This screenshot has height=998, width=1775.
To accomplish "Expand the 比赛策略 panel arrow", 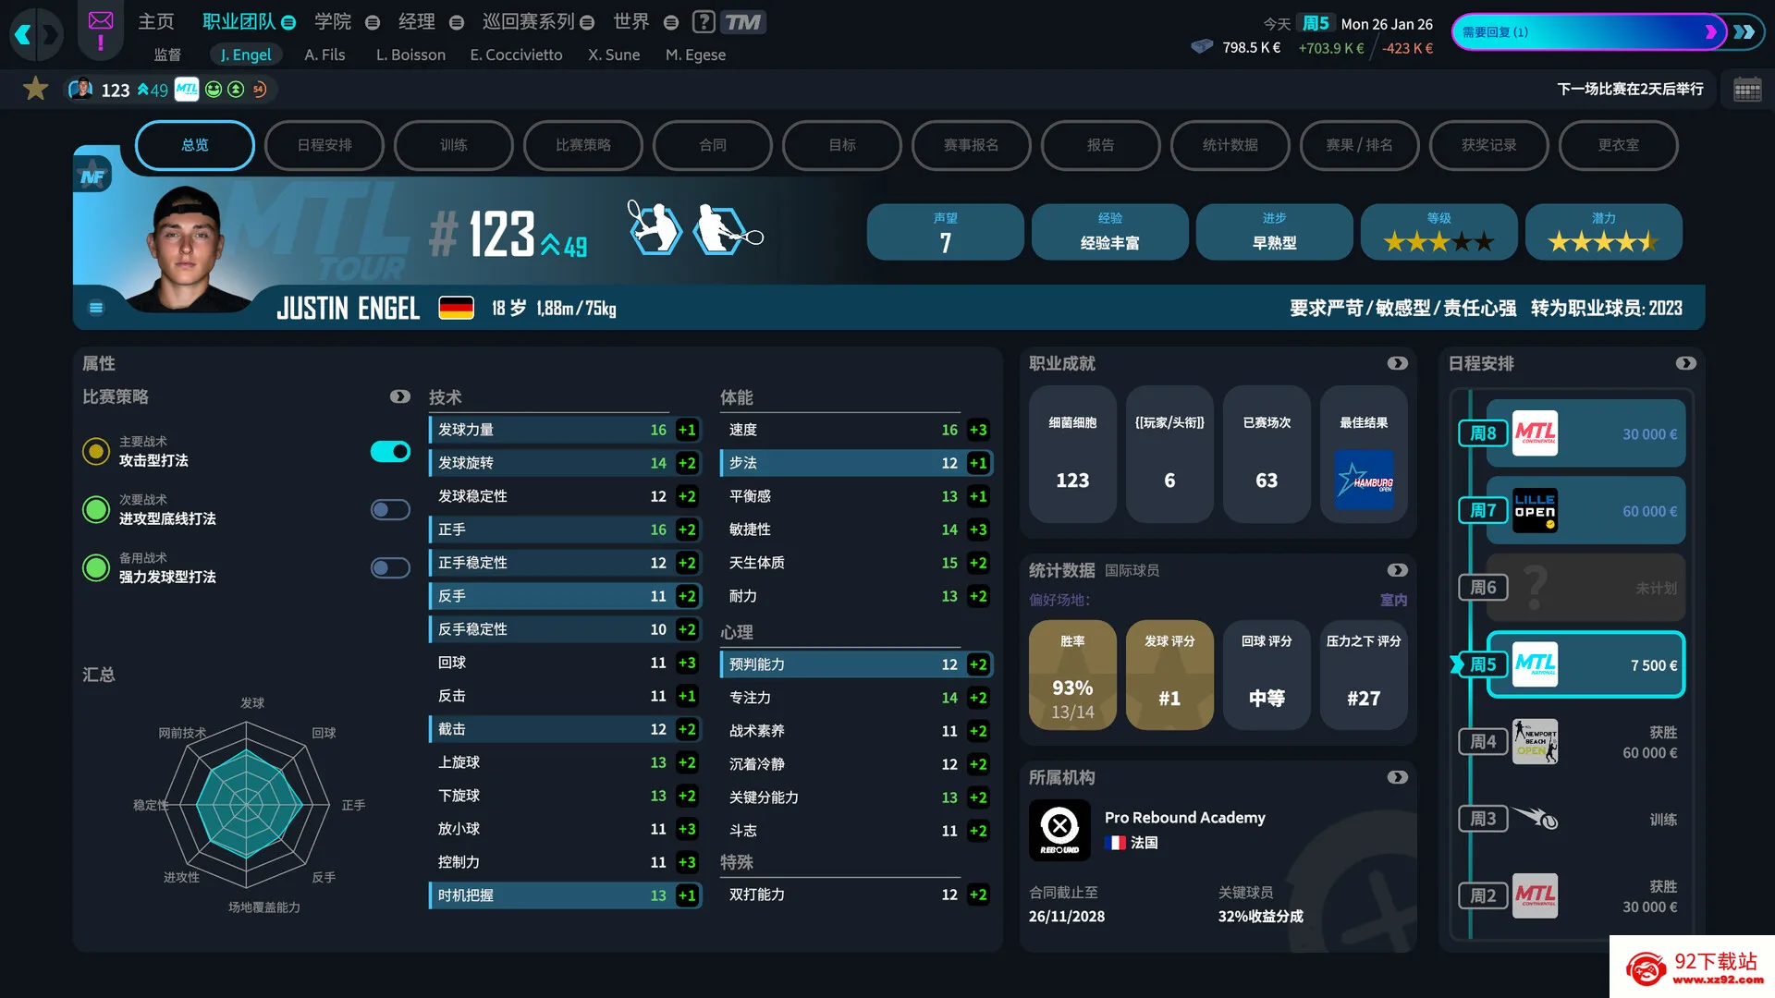I will [x=399, y=396].
